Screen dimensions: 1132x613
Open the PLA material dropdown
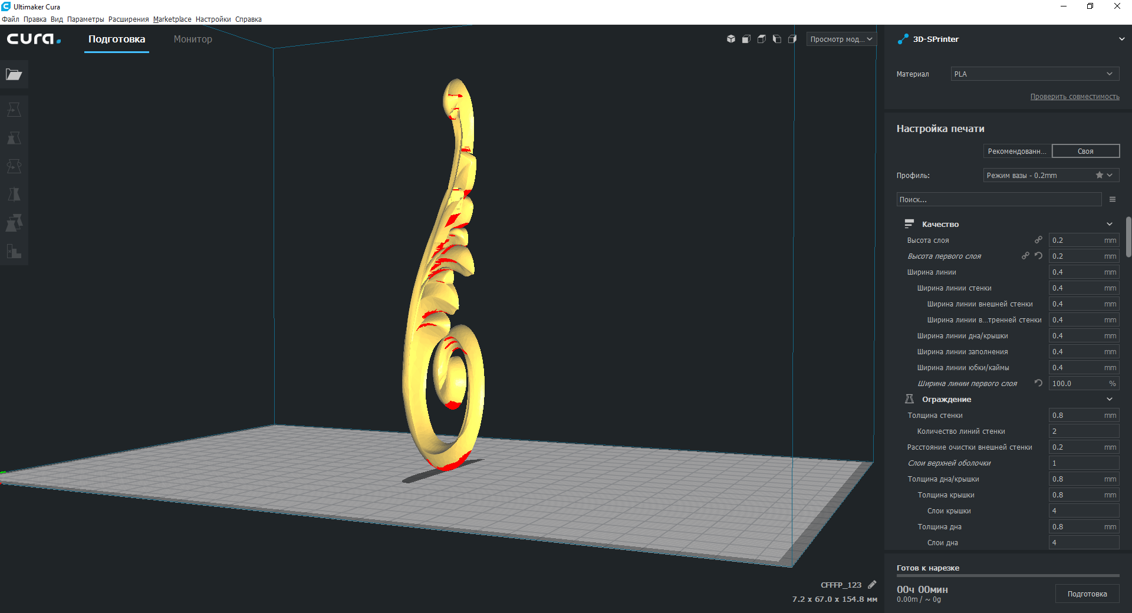(x=1034, y=74)
